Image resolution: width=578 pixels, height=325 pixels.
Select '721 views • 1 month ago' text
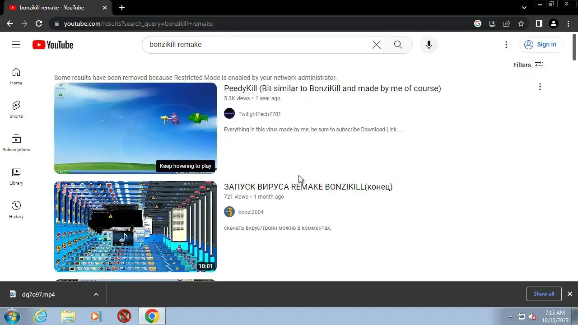[x=254, y=197]
